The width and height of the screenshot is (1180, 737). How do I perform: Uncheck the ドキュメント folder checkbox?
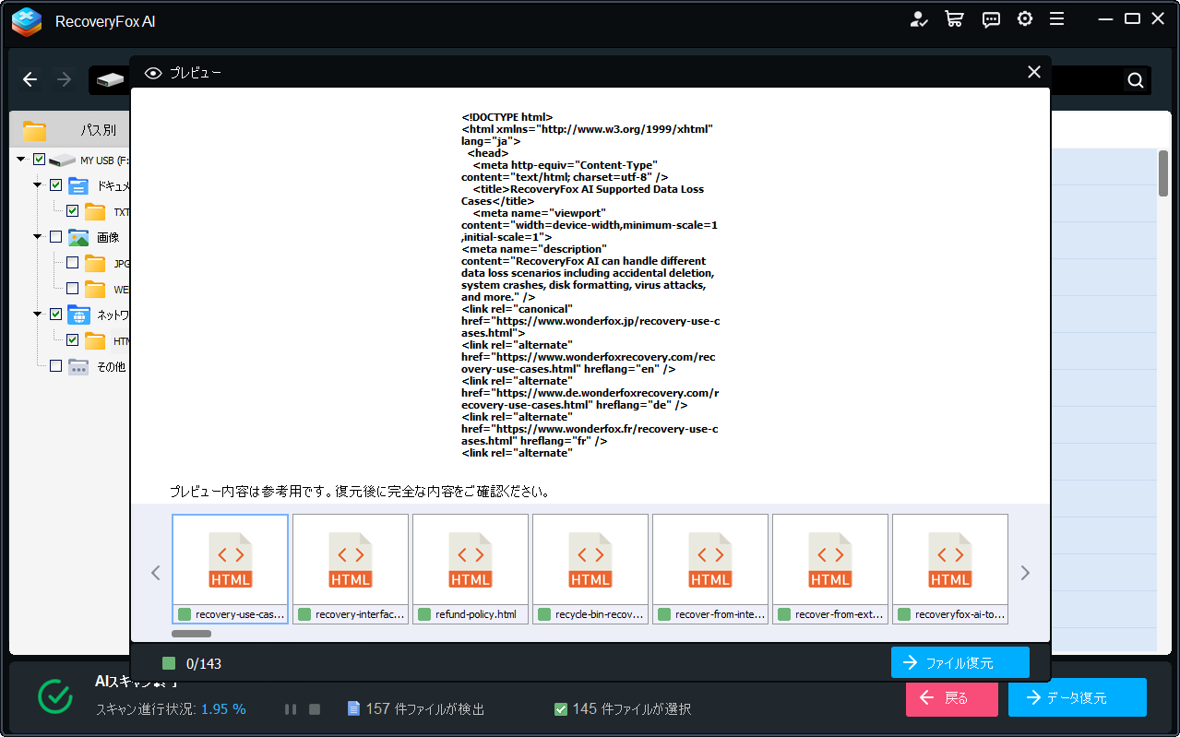(x=55, y=185)
